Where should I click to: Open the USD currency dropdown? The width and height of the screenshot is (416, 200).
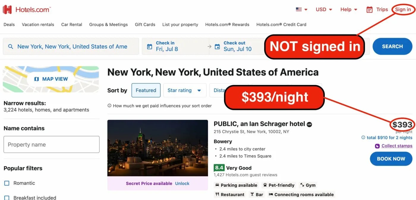[x=323, y=9]
